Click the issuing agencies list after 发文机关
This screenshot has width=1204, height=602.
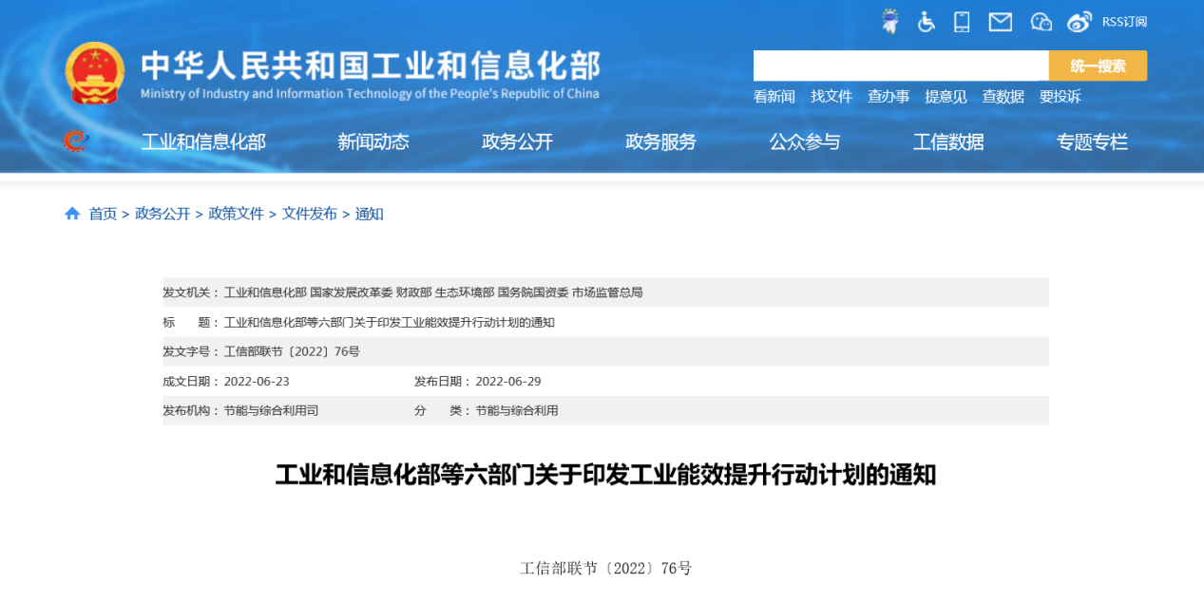(x=433, y=292)
